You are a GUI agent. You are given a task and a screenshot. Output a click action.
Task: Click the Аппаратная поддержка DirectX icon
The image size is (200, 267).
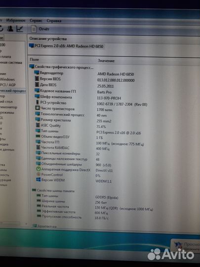tap(39, 169)
